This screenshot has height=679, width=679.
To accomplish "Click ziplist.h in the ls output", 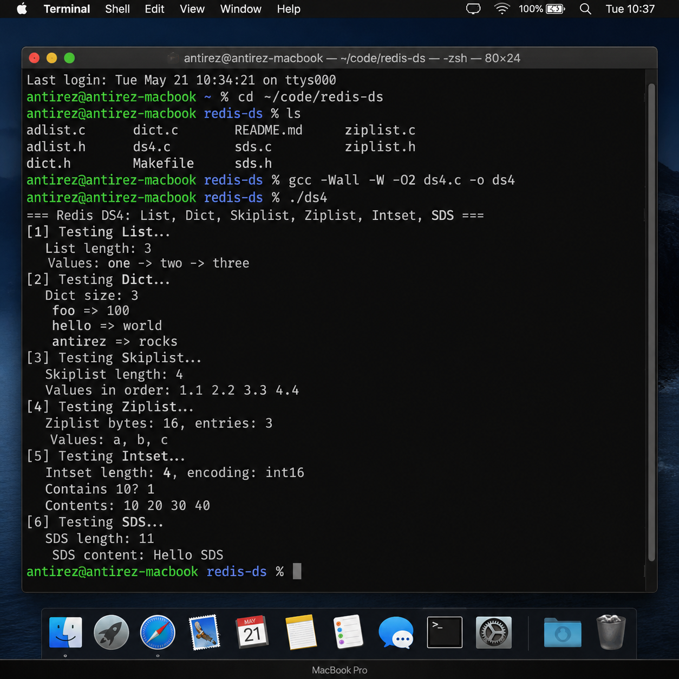I will click(x=380, y=147).
